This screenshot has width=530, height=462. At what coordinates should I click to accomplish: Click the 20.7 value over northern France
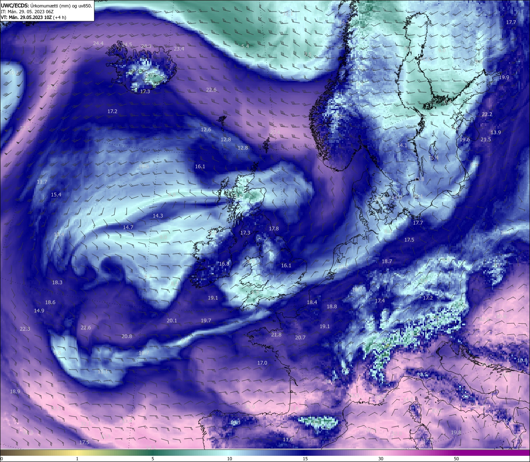coord(300,338)
